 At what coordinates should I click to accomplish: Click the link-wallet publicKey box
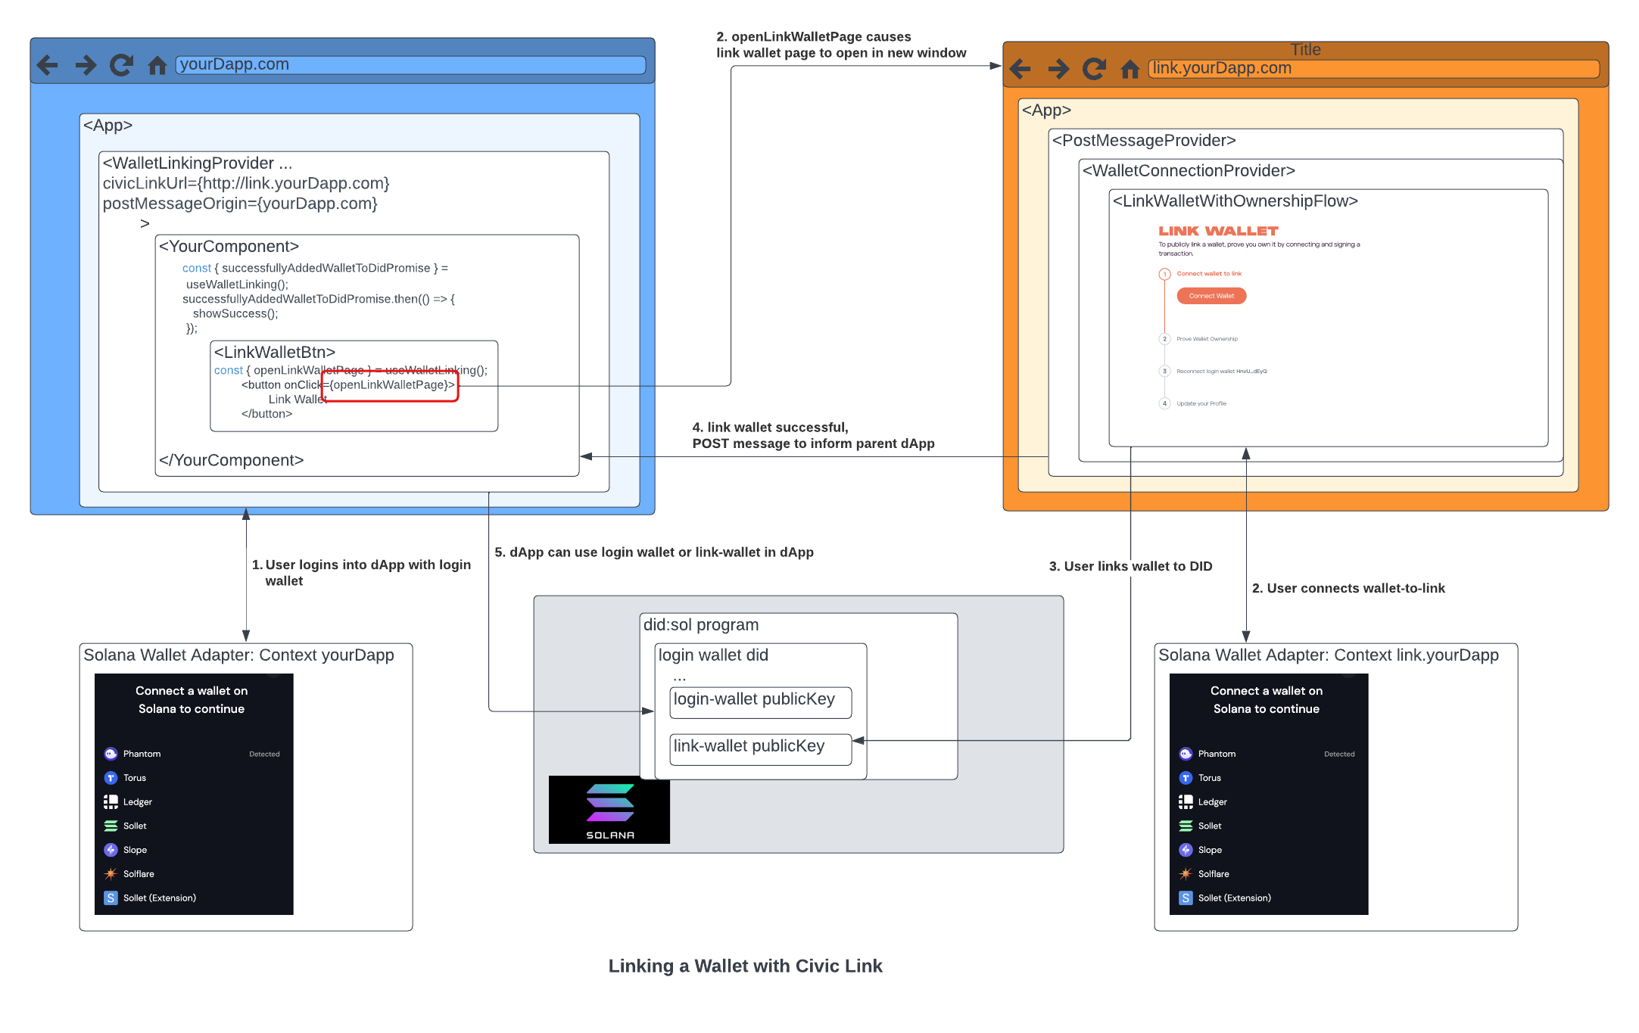pos(760,748)
